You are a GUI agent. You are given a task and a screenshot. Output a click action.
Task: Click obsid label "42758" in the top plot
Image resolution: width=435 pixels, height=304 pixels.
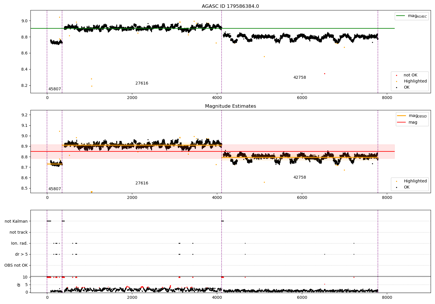(x=300, y=77)
